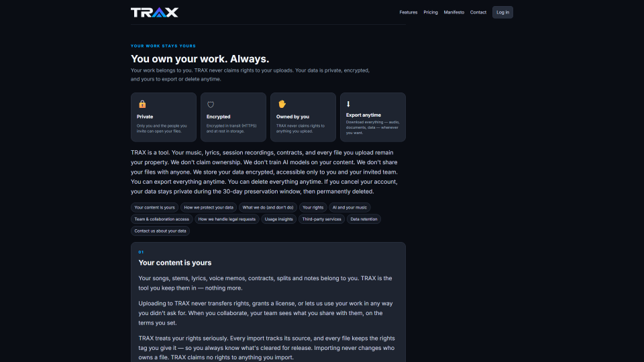Click the '01' section number
This screenshot has height=362, width=644.
(x=141, y=252)
